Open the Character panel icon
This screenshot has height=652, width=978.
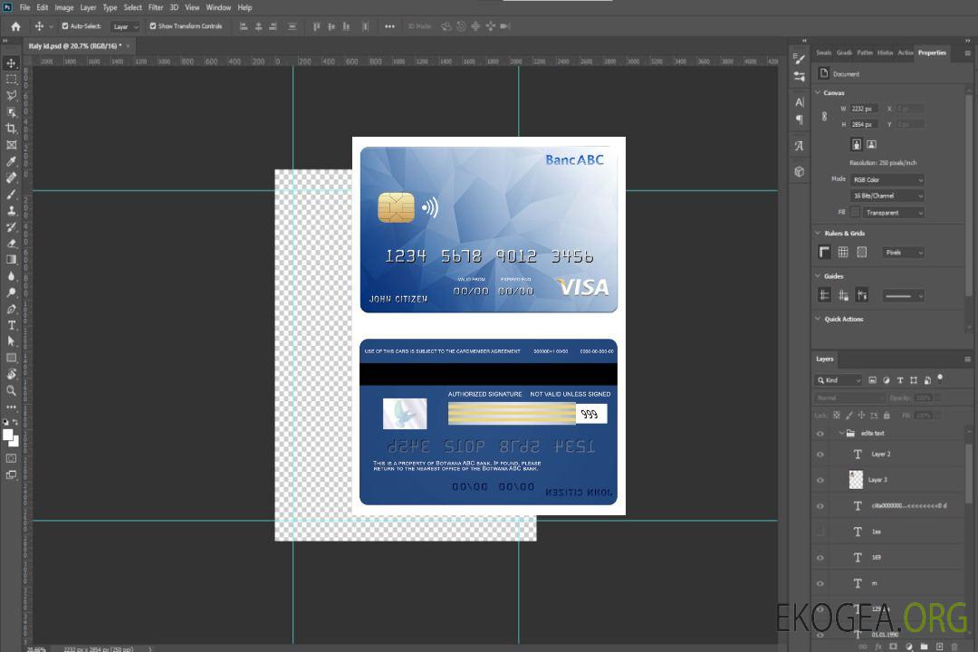[800, 102]
